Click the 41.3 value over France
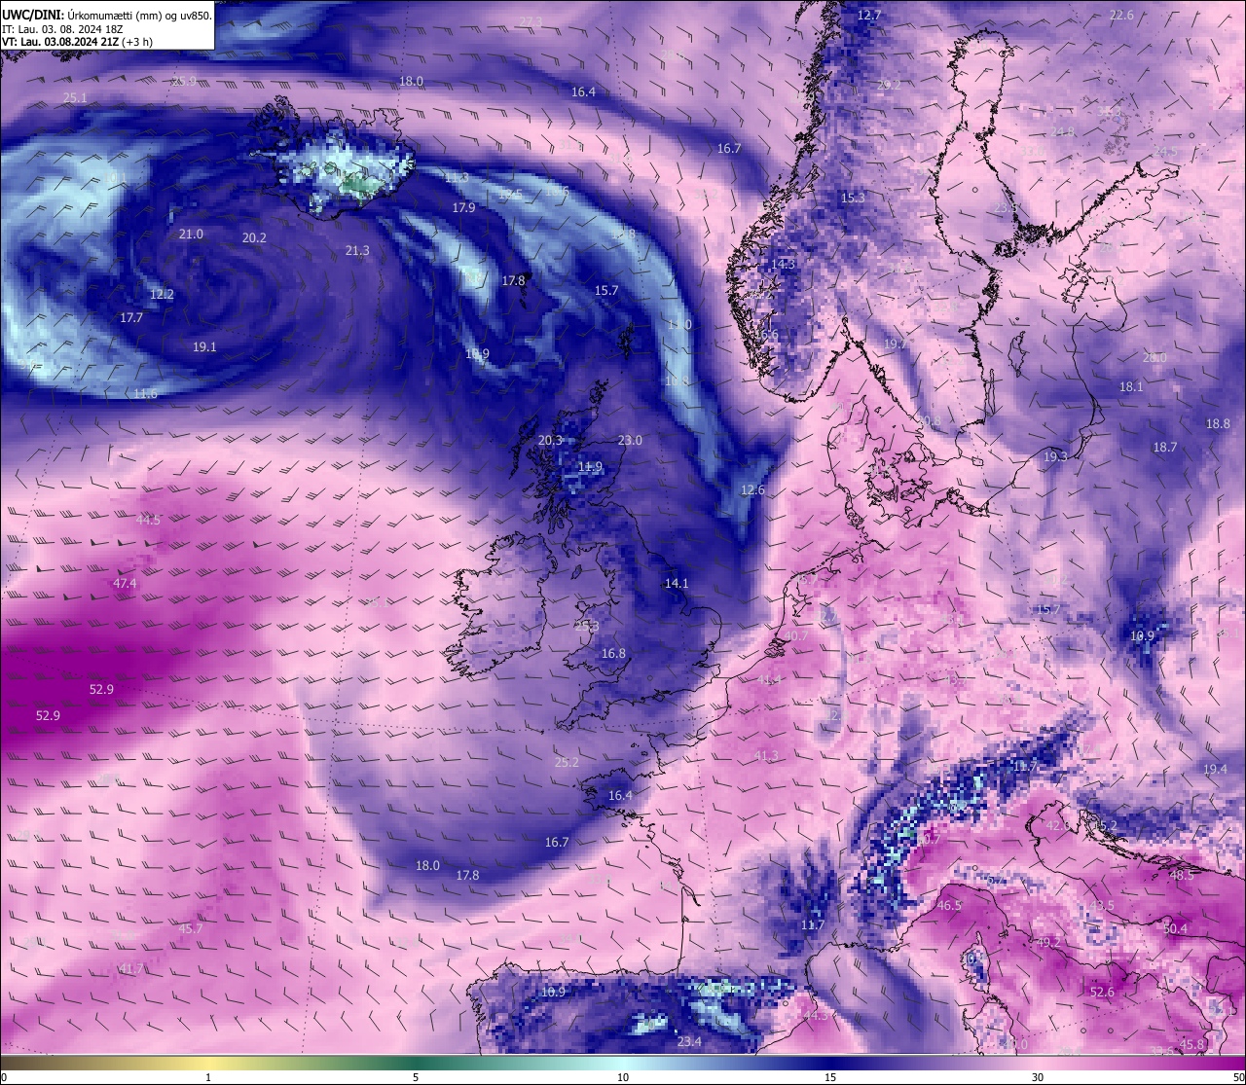The image size is (1246, 1085). coord(766,756)
